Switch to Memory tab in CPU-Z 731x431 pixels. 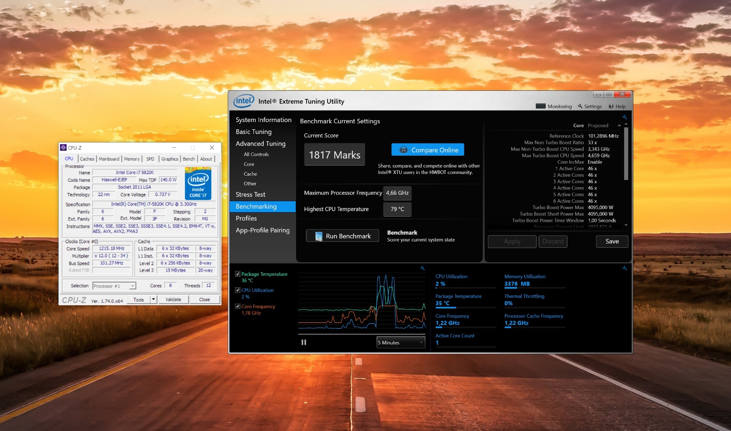pos(132,159)
